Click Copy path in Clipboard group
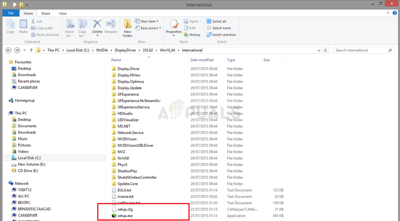 pos(42,28)
